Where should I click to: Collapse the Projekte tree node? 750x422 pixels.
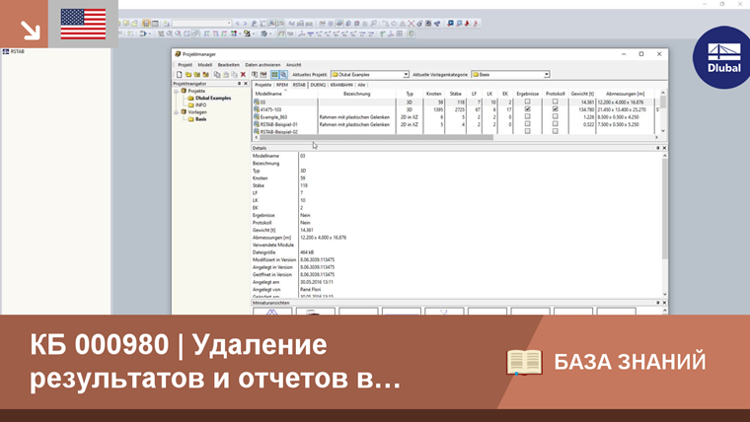pyautogui.click(x=177, y=91)
